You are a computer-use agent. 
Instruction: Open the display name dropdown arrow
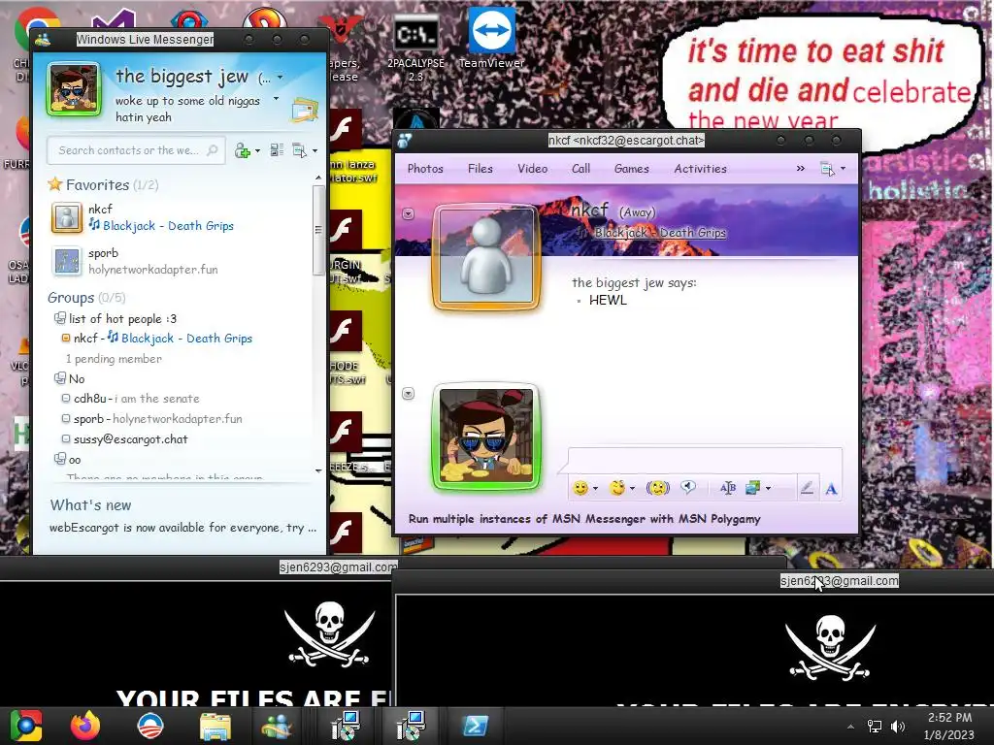point(281,78)
